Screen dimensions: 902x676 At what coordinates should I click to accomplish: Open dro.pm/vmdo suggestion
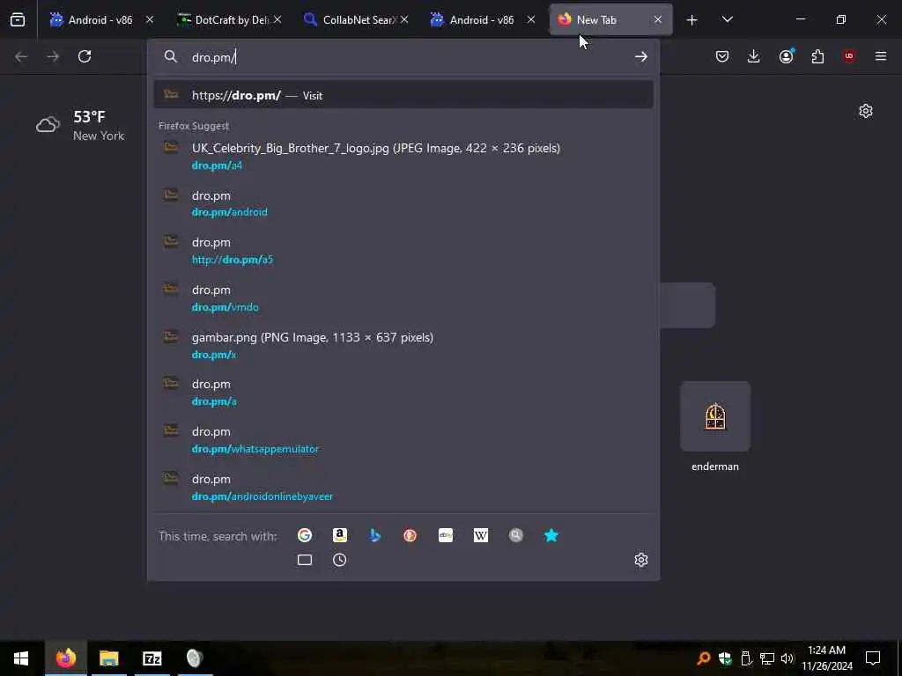click(x=403, y=298)
